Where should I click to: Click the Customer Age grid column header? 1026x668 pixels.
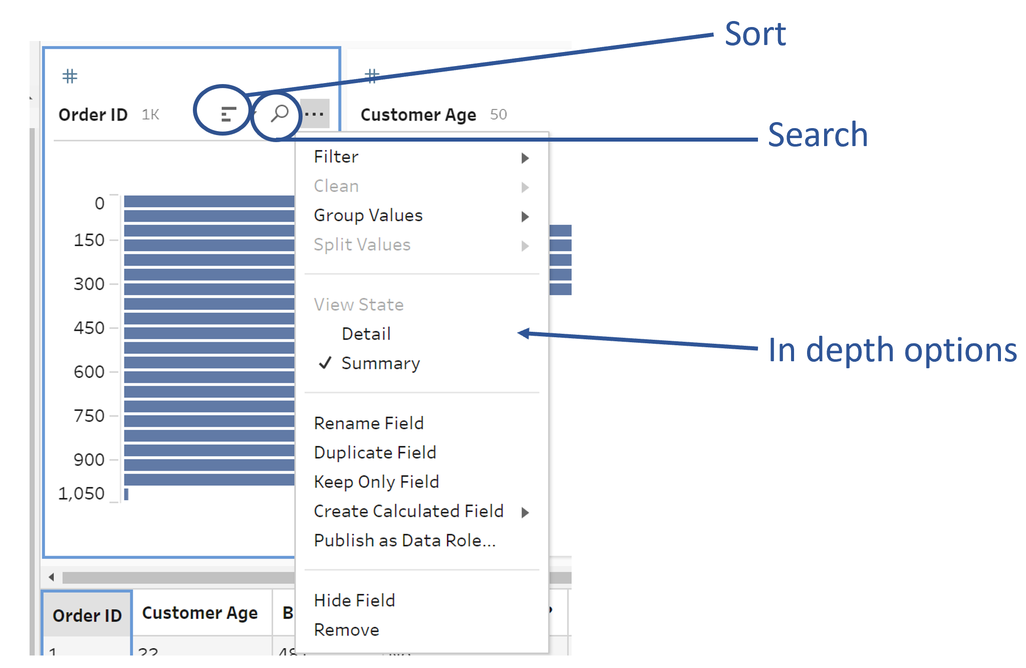[200, 613]
